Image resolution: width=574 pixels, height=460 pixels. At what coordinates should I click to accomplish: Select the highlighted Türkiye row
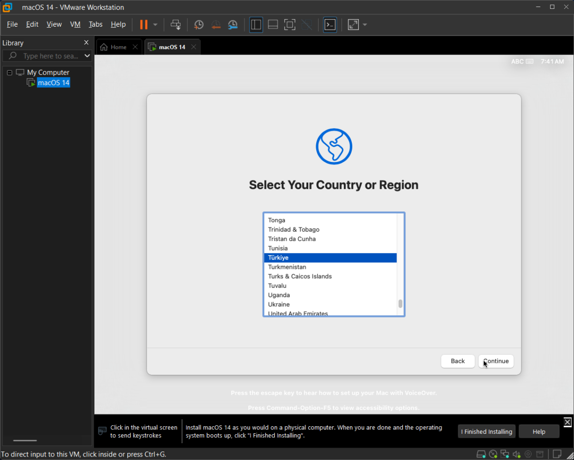click(x=330, y=258)
